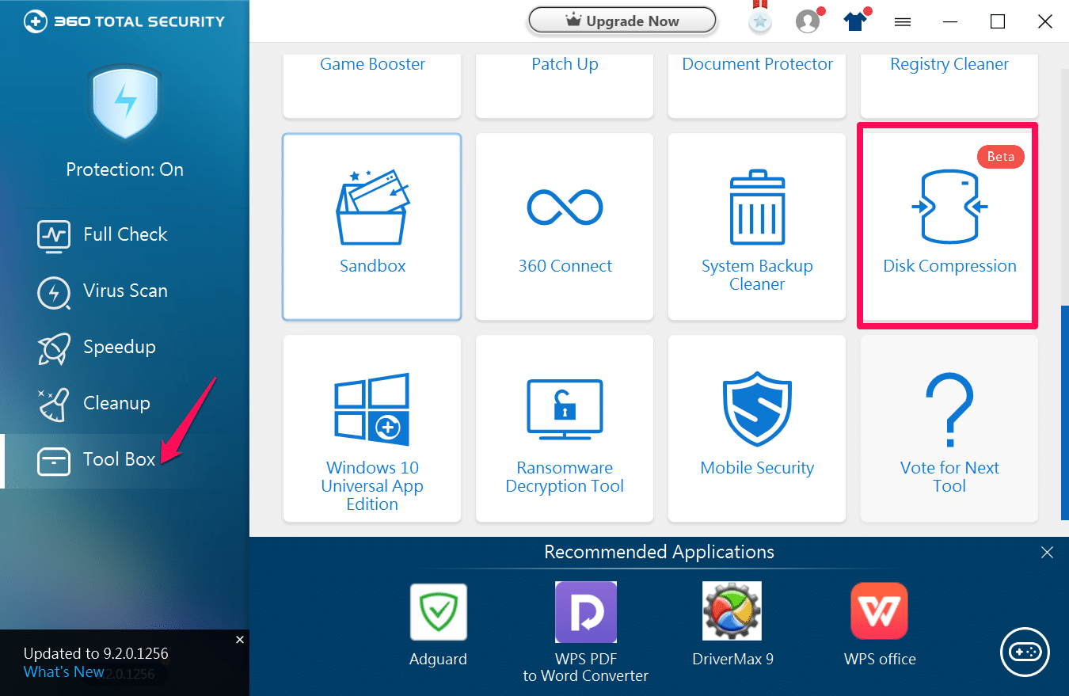Open the Cleanup section
The image size is (1069, 696).
(x=124, y=403)
